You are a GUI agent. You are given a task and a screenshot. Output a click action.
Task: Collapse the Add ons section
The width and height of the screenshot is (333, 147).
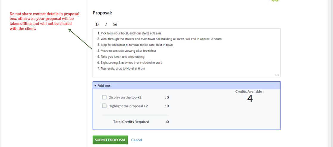(x=95, y=86)
